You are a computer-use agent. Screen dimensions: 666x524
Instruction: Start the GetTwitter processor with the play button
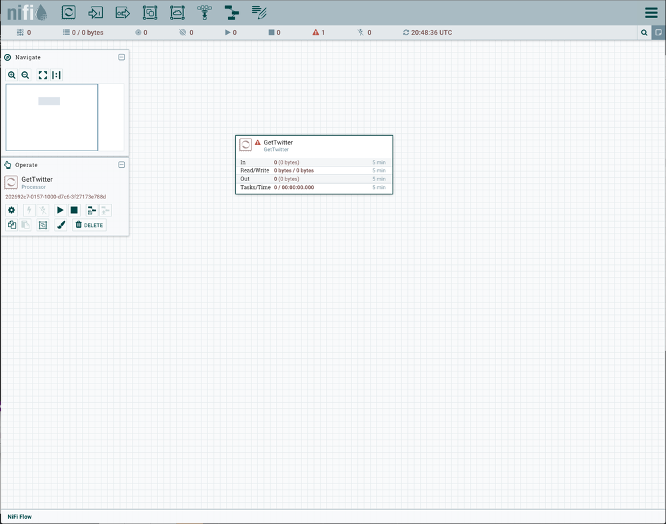click(60, 210)
